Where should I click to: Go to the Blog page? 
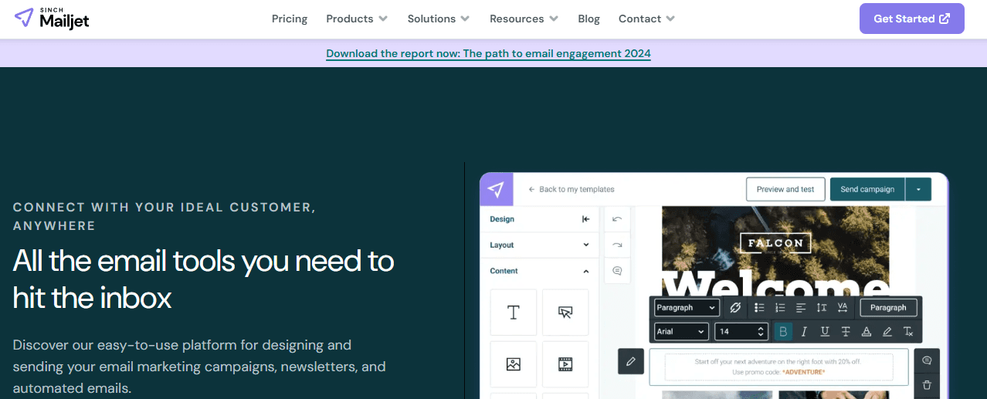click(x=588, y=19)
